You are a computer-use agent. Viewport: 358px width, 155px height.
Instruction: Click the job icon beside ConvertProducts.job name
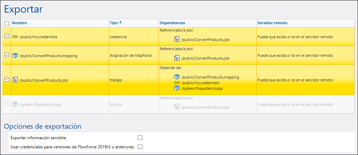15,80
